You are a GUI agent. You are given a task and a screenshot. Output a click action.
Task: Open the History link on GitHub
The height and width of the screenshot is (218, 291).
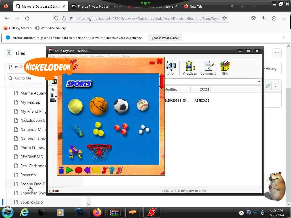[x=271, y=69]
